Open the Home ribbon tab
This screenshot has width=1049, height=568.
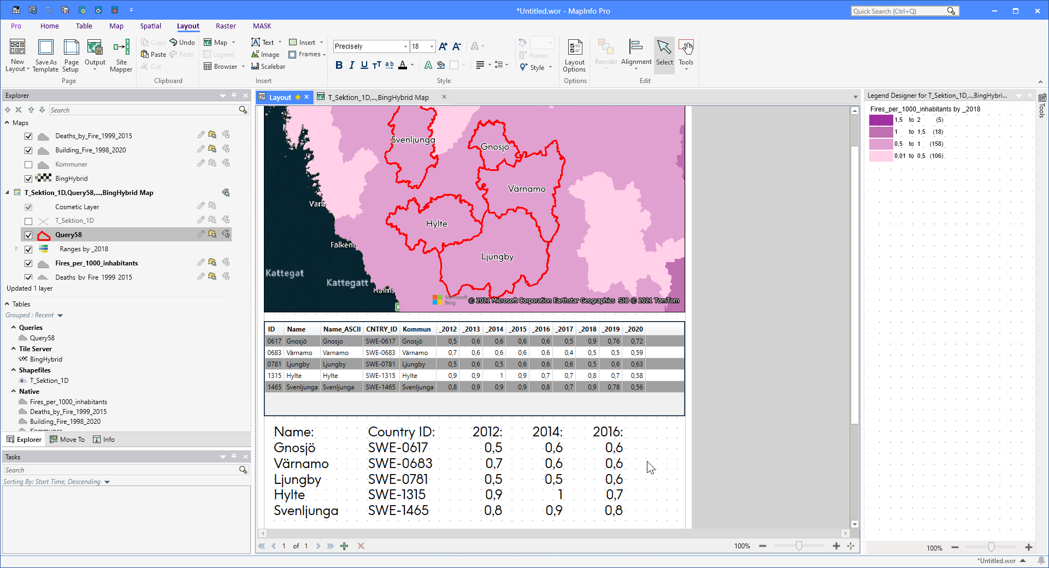point(49,26)
